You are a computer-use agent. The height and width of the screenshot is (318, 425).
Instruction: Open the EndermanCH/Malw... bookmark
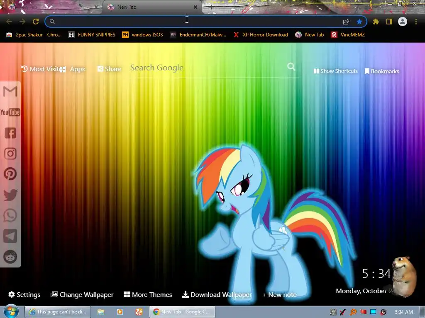click(198, 35)
